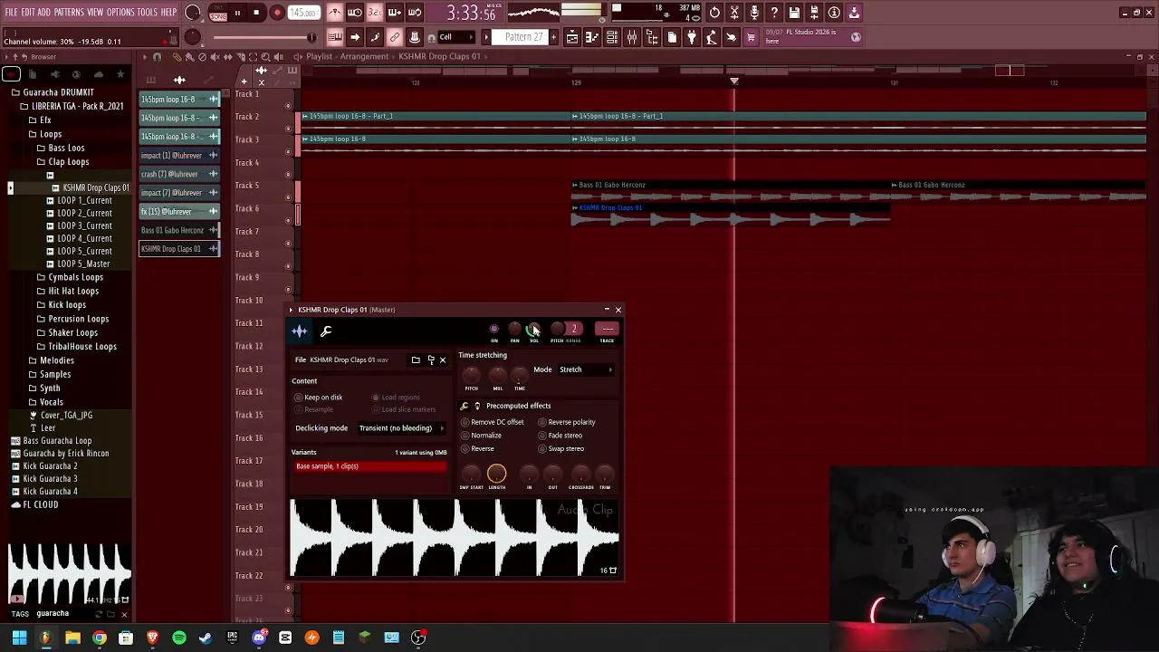Open the OPTIONS menu
This screenshot has width=1159, height=652.
(120, 13)
